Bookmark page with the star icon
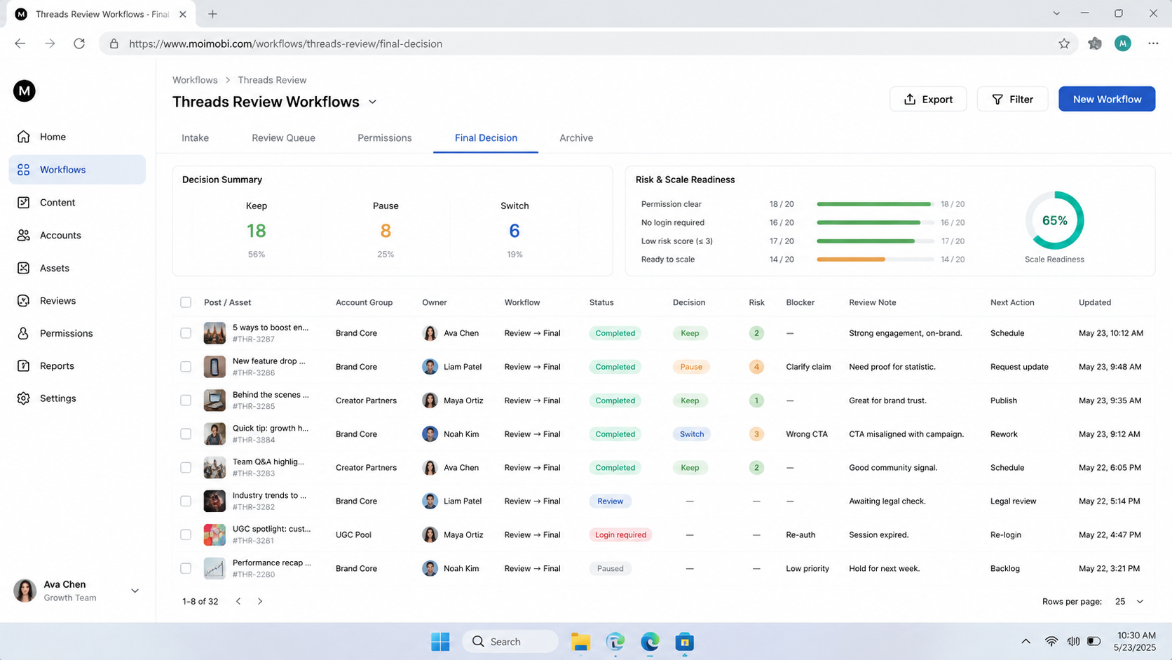Viewport: 1172px width, 660px height. [x=1064, y=43]
